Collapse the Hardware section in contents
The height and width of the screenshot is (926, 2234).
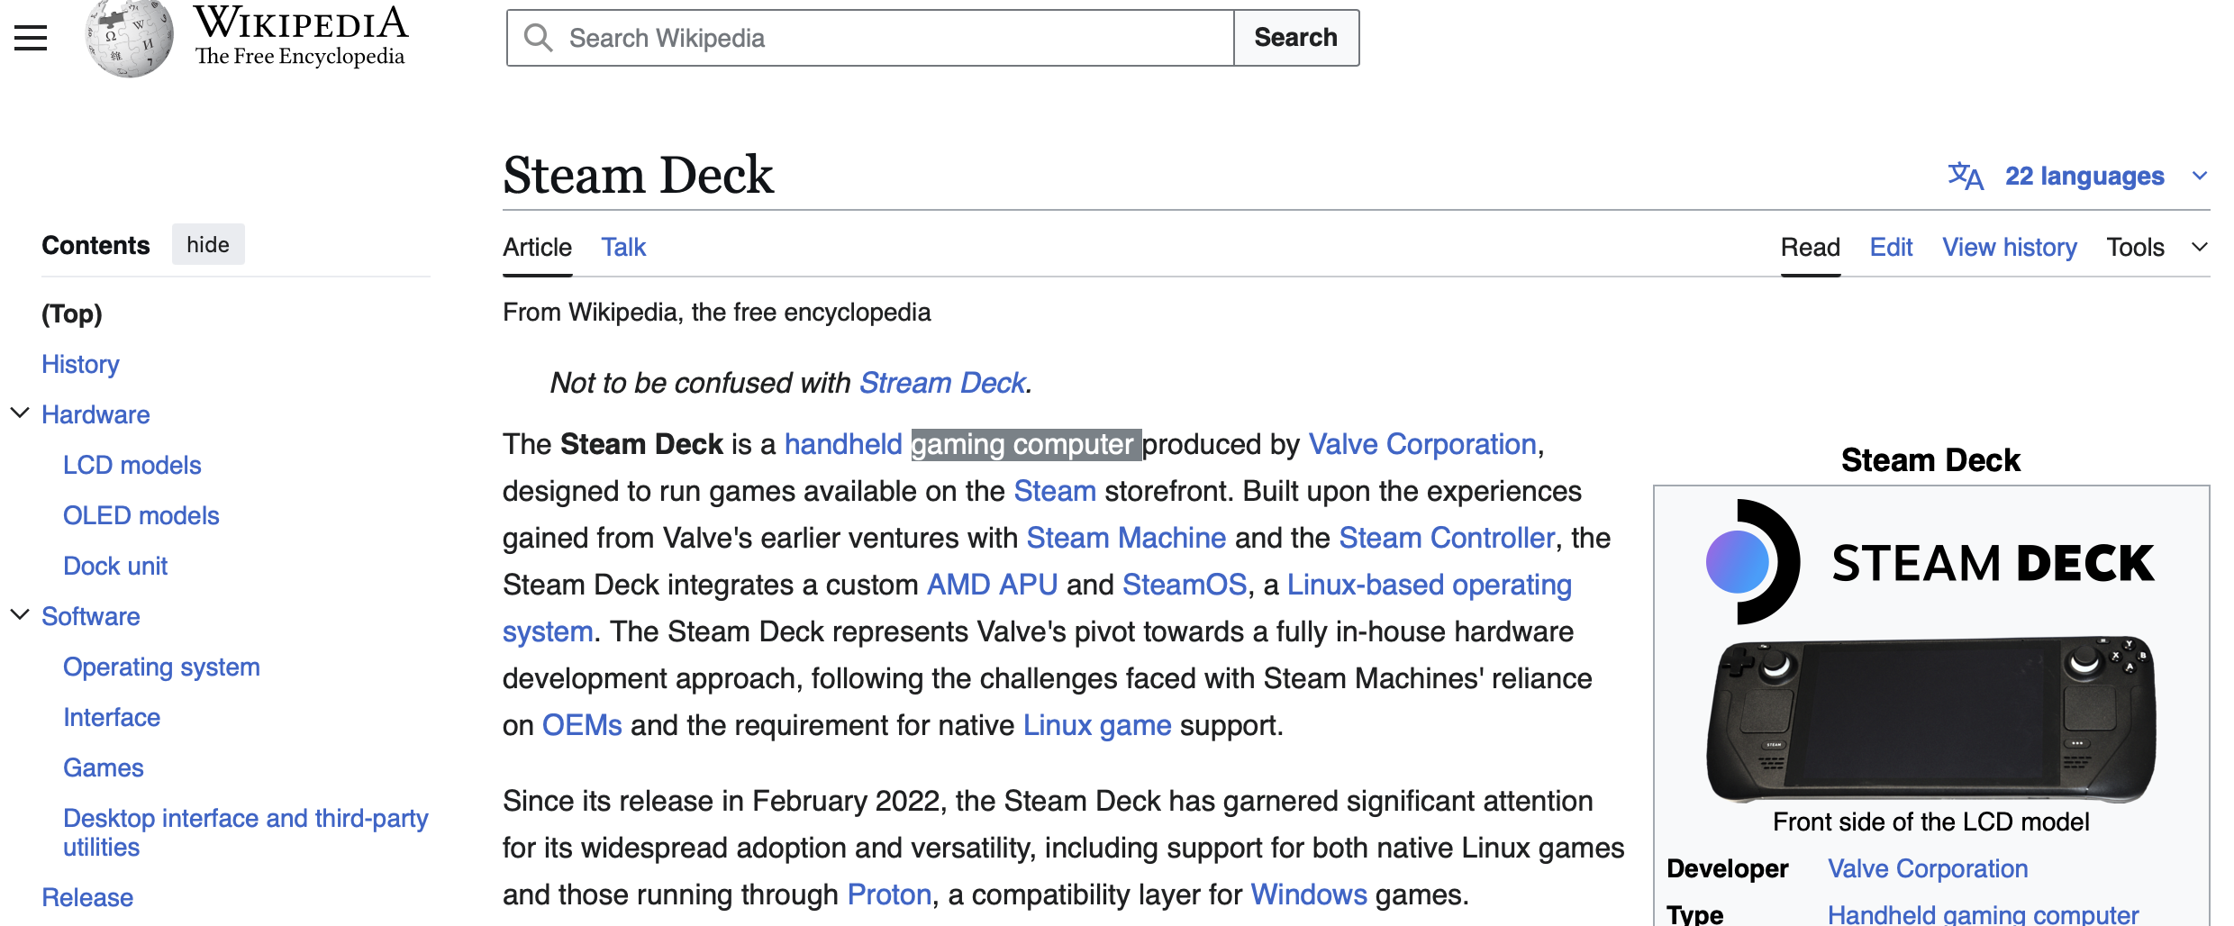[x=20, y=413]
